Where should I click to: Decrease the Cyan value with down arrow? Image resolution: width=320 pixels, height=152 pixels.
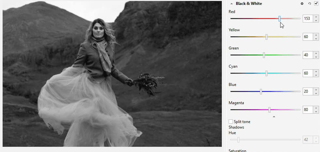[x=316, y=75]
